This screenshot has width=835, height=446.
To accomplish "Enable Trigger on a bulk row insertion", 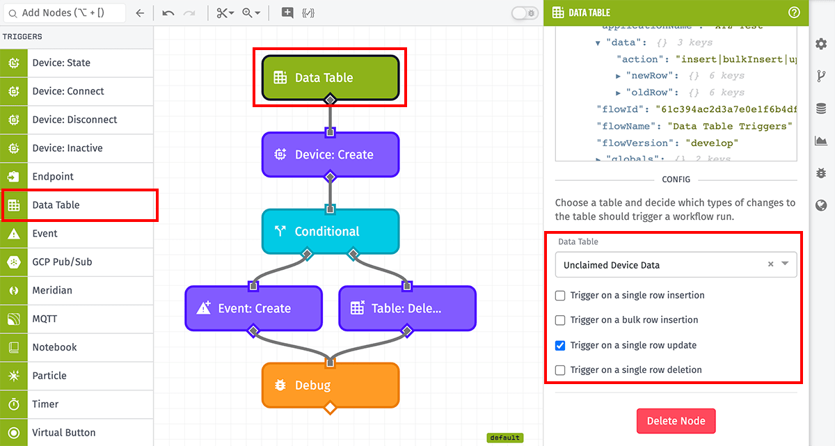I will (560, 320).
